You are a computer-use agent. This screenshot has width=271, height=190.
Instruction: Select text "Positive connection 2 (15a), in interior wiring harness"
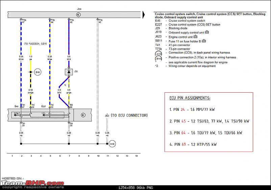pos(202,57)
